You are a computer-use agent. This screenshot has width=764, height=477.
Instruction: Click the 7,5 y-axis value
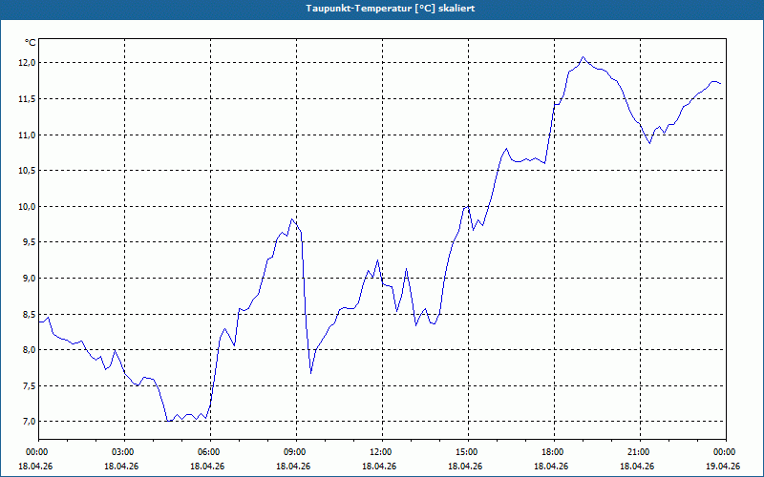30,385
